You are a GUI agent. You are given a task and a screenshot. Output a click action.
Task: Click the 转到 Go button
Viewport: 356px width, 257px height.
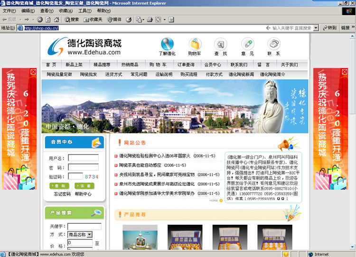(329, 28)
